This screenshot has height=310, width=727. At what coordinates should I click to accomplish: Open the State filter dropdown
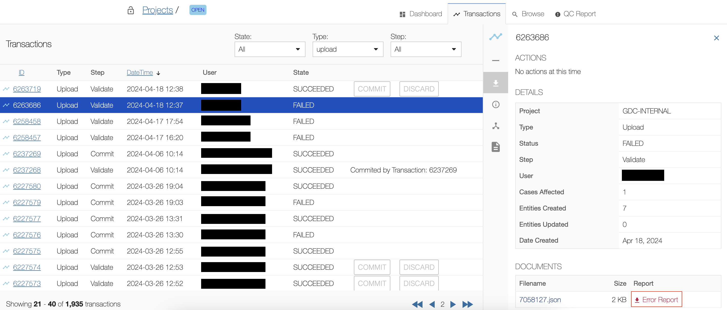tap(270, 49)
